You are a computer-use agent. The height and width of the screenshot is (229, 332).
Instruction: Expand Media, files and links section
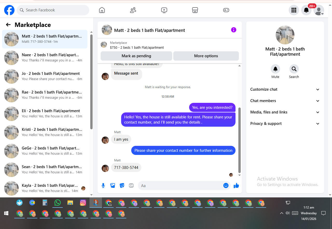[x=285, y=112]
